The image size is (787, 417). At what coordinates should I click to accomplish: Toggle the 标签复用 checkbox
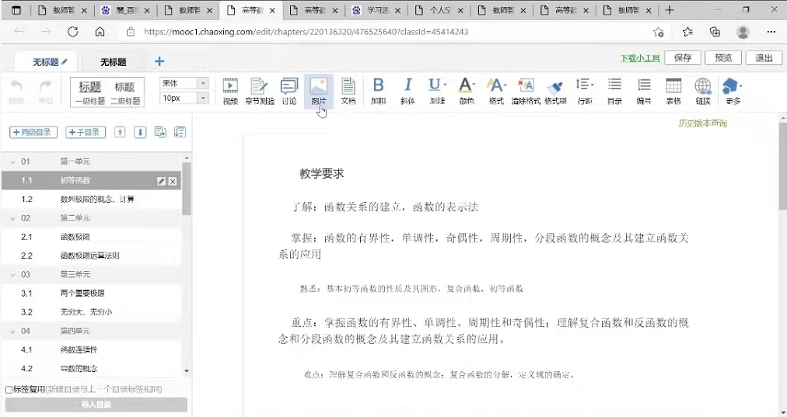tap(9, 390)
